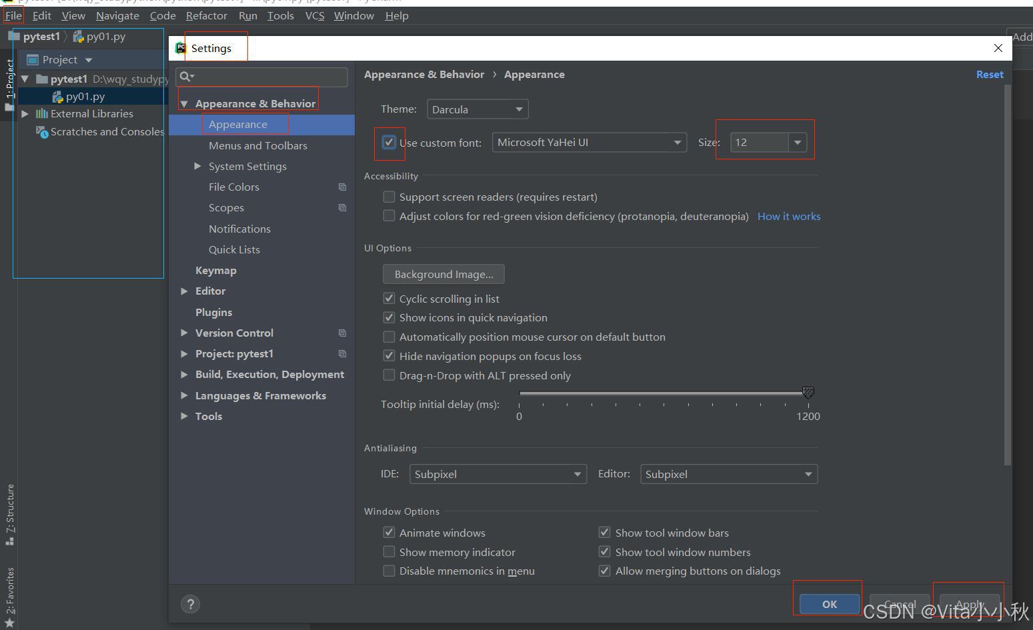
Task: Enable Automatically position mouse cursor option
Action: (389, 337)
